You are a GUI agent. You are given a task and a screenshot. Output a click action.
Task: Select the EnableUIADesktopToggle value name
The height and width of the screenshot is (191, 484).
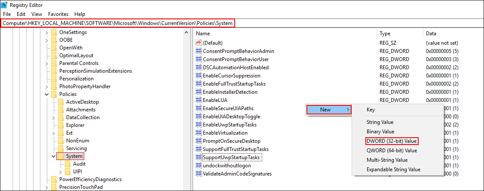231,117
